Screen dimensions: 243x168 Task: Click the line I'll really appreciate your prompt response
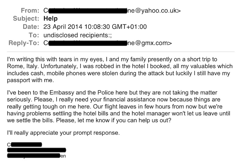click(63, 133)
